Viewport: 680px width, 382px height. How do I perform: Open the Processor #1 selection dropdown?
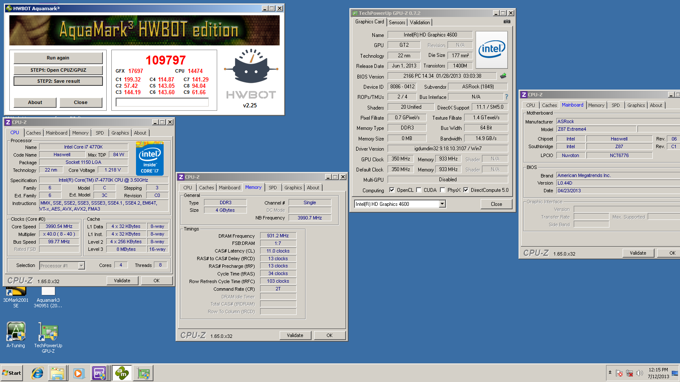[x=81, y=266]
